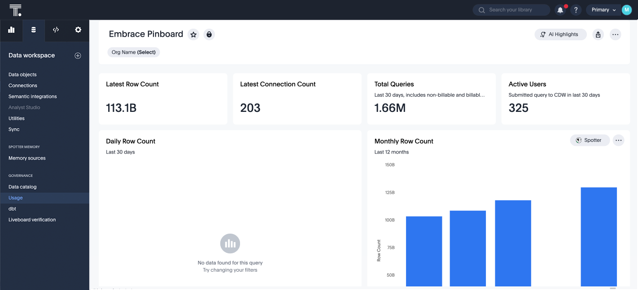
Task: Open the dbt sidebar item
Action: [x=12, y=209]
